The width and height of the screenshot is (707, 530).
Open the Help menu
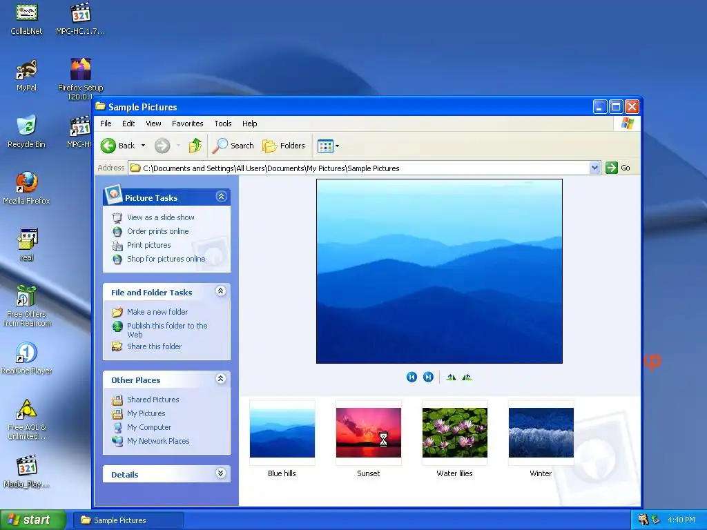click(249, 124)
